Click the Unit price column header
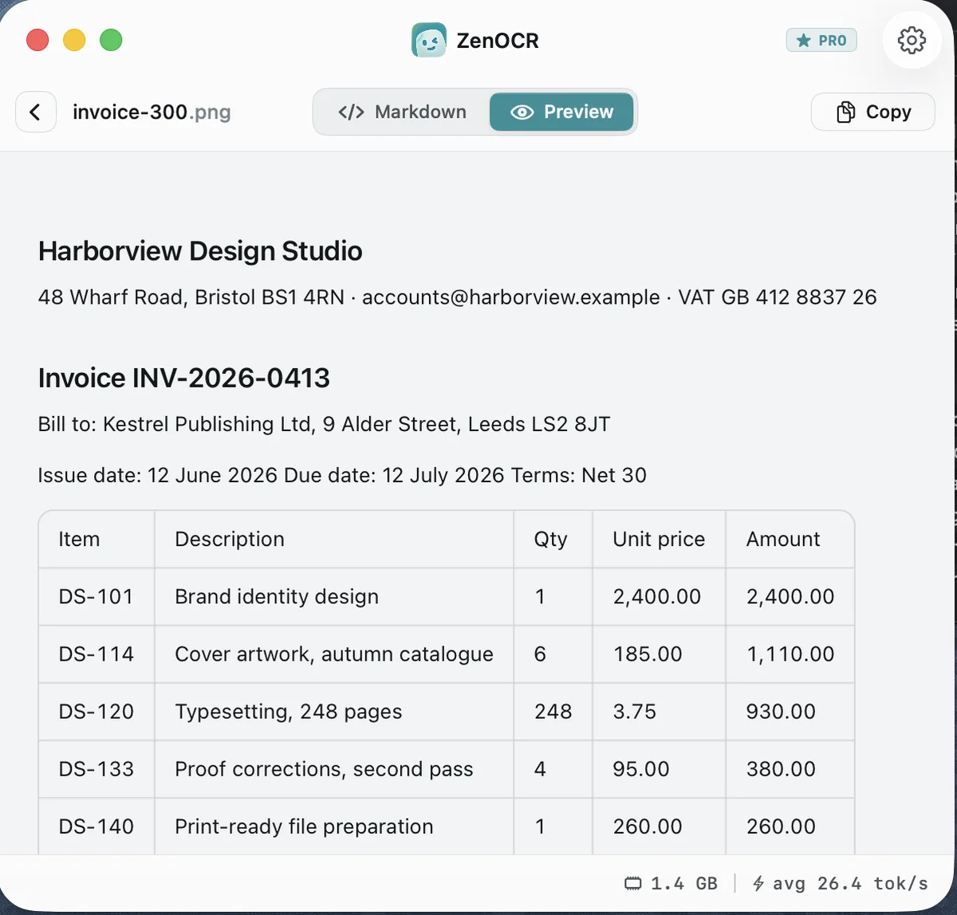Viewport: 957px width, 915px height. coord(660,540)
